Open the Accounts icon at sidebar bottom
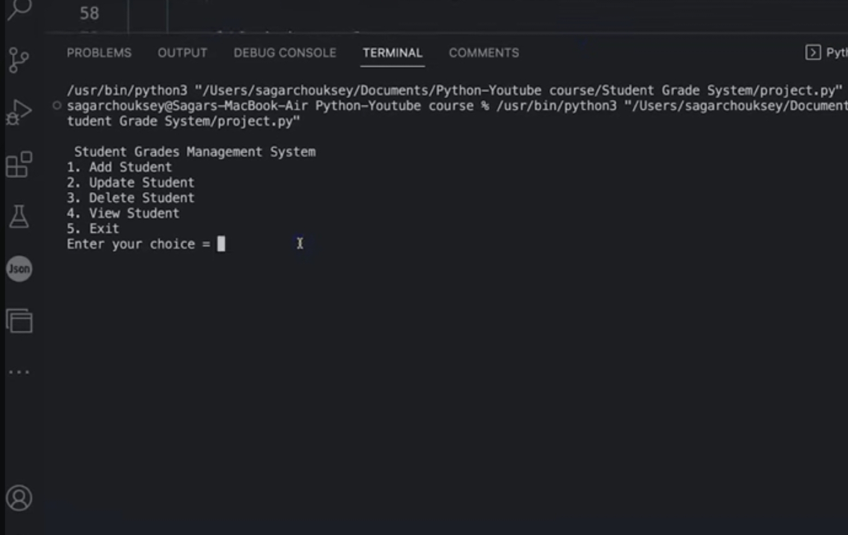848x535 pixels. [x=20, y=498]
